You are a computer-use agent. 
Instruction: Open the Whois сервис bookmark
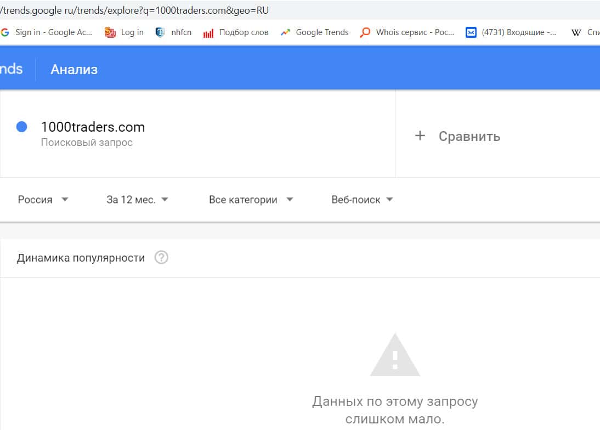(407, 32)
